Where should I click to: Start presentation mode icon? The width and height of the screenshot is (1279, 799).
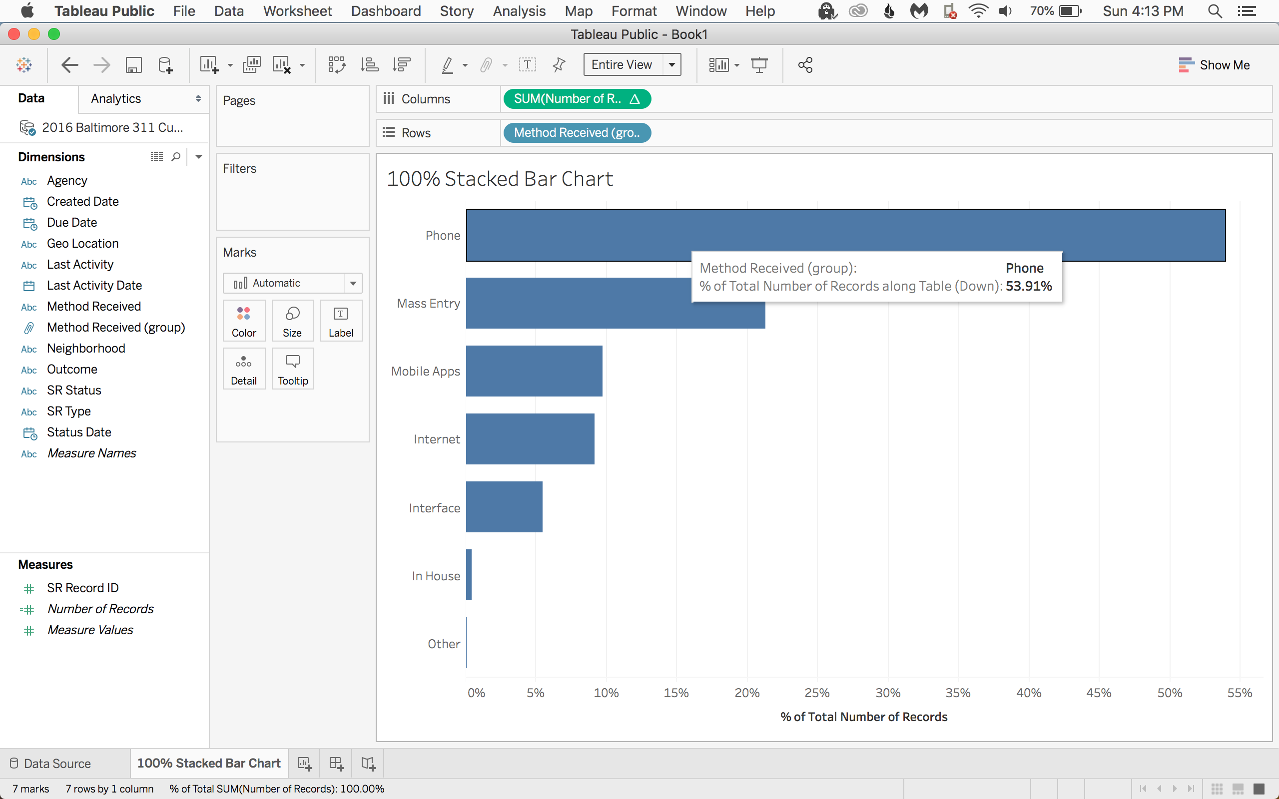point(759,65)
